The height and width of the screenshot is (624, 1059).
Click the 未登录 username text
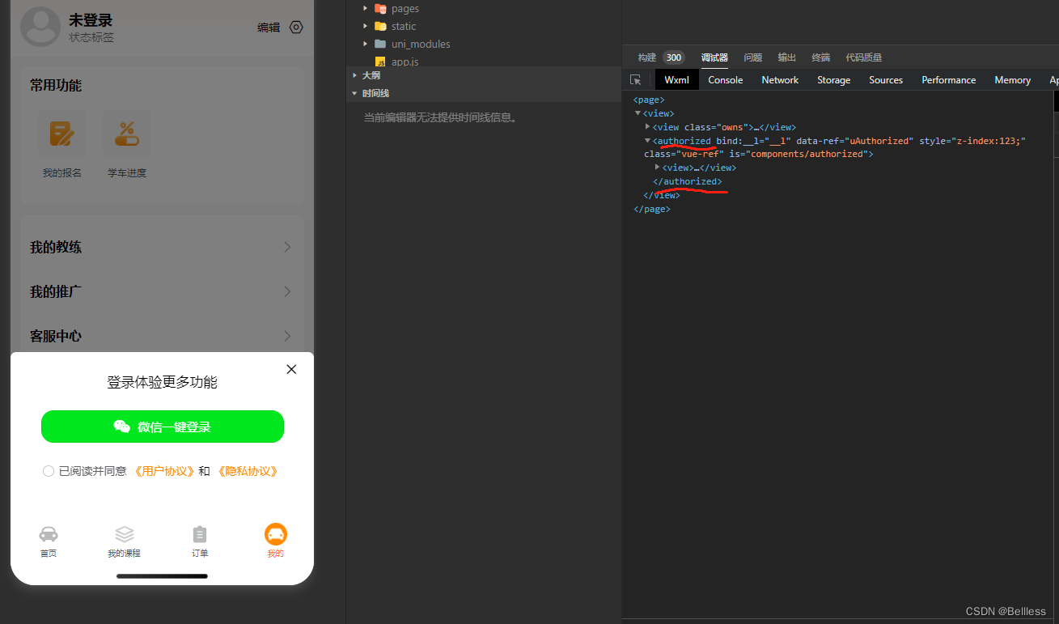coord(91,20)
